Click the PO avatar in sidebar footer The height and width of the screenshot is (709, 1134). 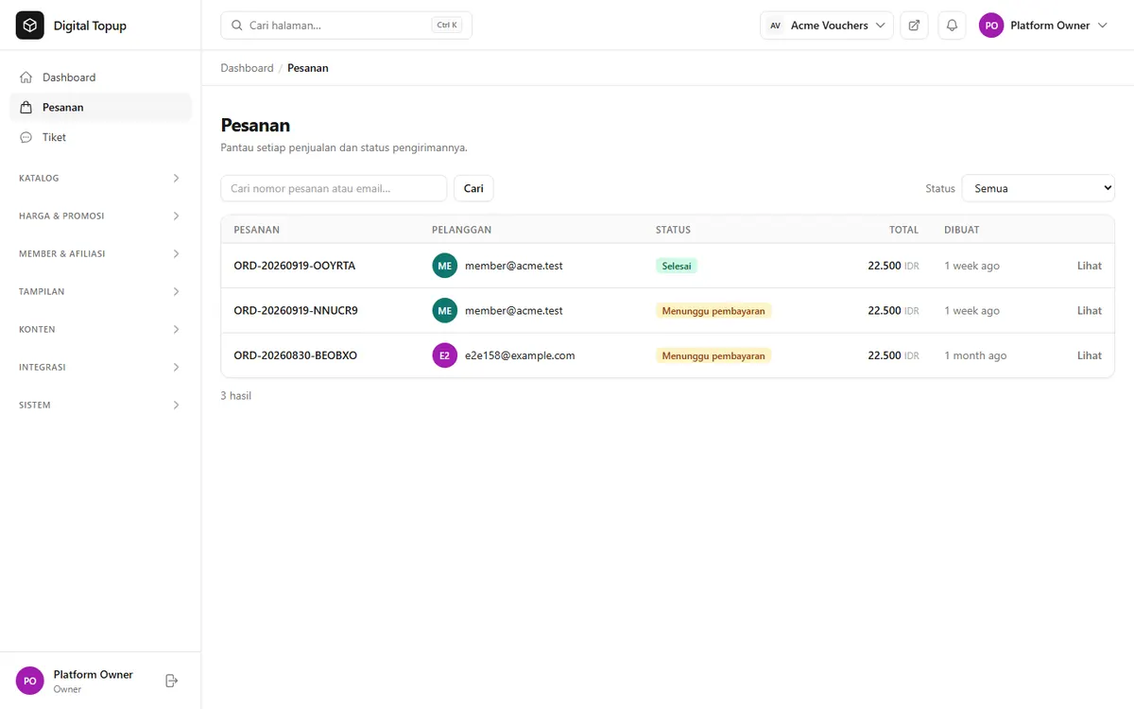30,681
